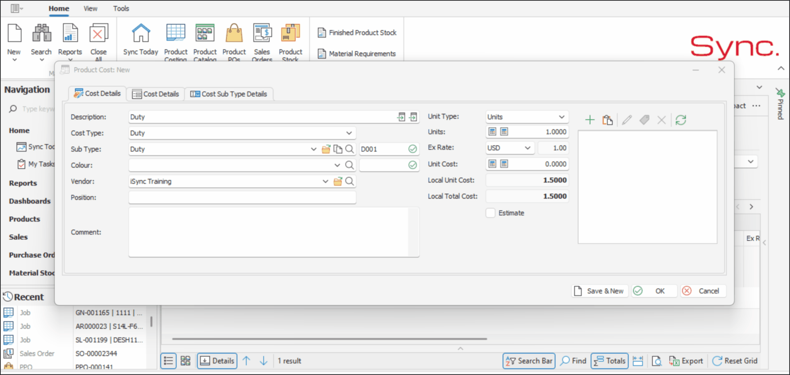Click the Close All ribbon icon
The height and width of the screenshot is (375, 790).
(x=99, y=33)
